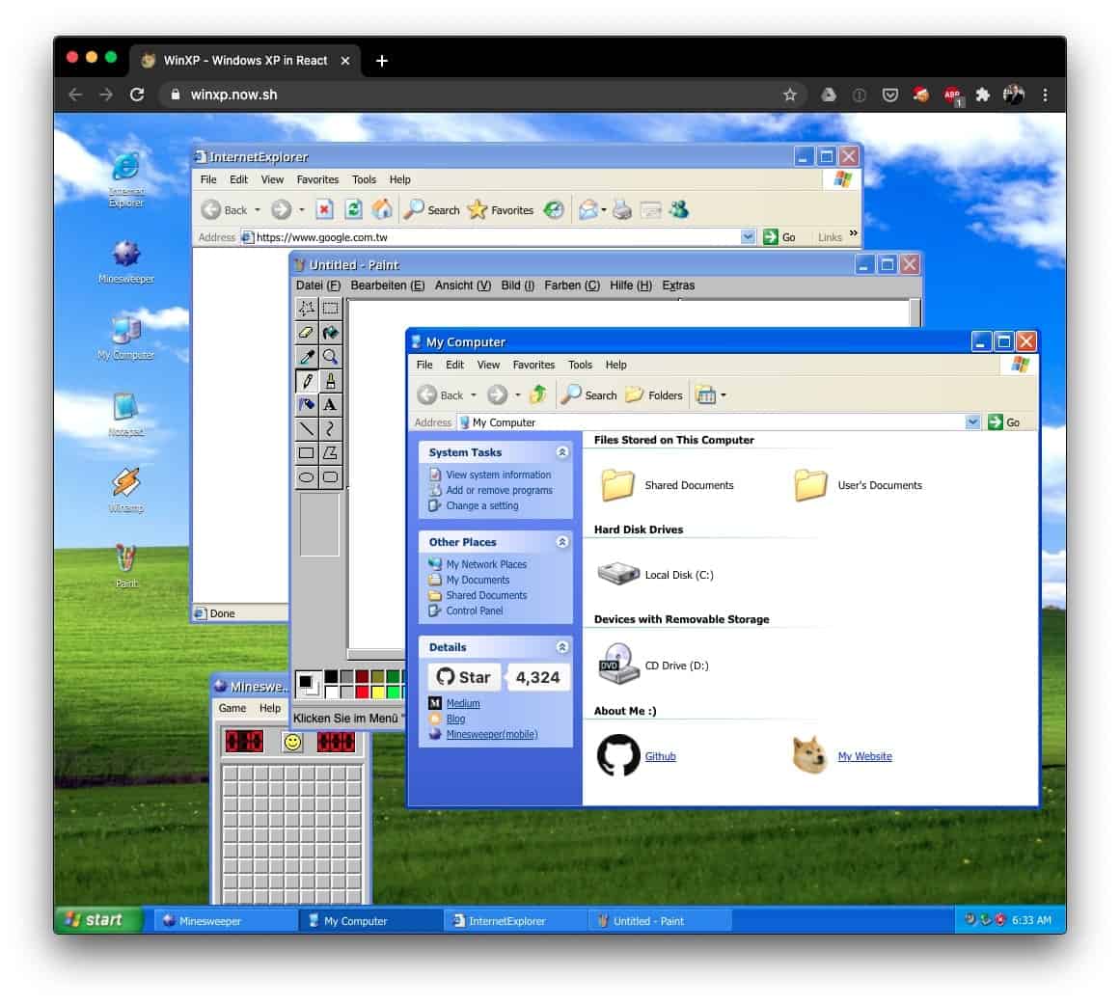
Task: Choose the Text tool in Paint
Action: tap(332, 404)
